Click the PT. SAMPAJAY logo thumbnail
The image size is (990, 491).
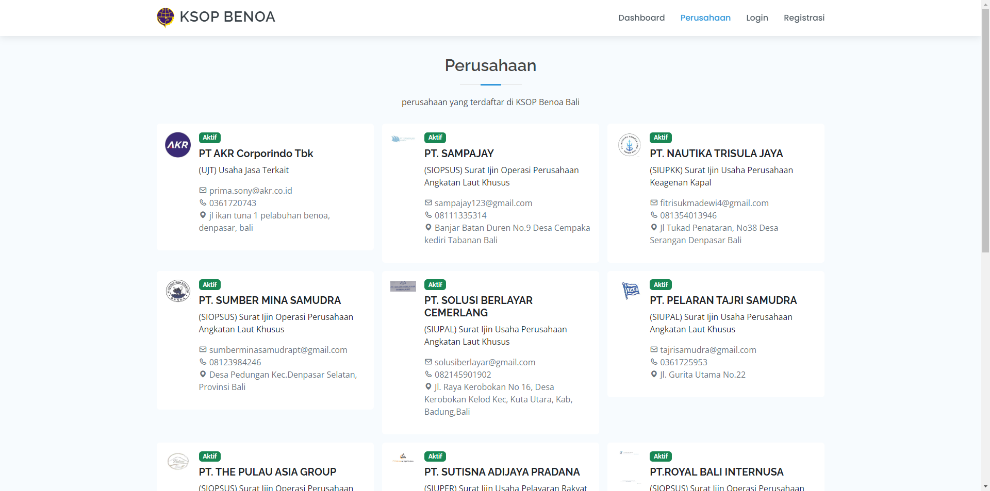403,139
